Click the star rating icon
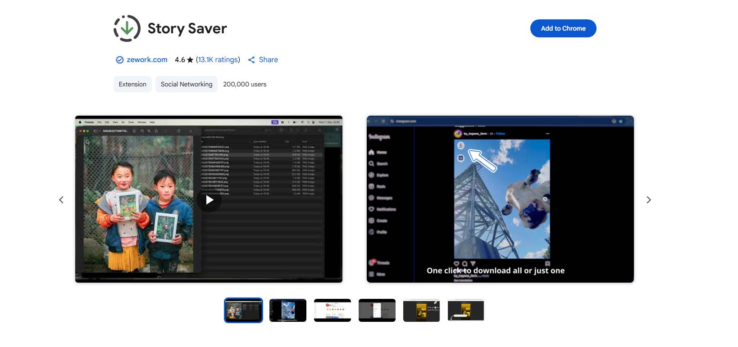Image resolution: width=738 pixels, height=347 pixels. coord(190,60)
